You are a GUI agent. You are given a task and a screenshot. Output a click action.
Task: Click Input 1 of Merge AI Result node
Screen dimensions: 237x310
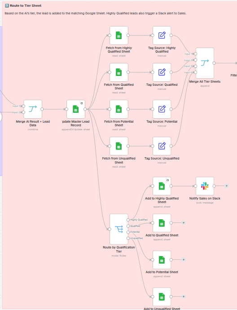tap(23, 106)
